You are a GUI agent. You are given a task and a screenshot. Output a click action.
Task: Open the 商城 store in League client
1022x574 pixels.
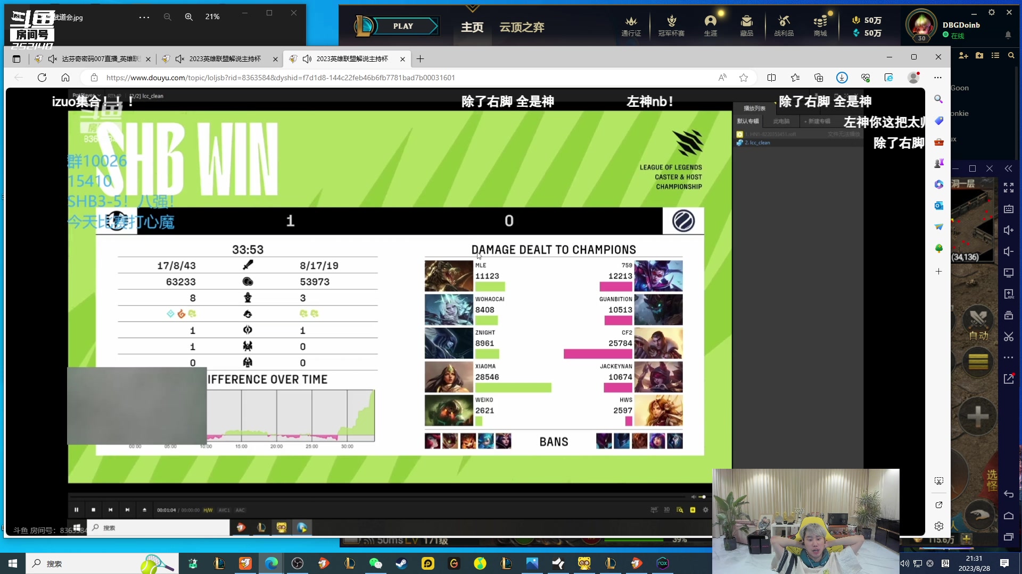(x=820, y=26)
